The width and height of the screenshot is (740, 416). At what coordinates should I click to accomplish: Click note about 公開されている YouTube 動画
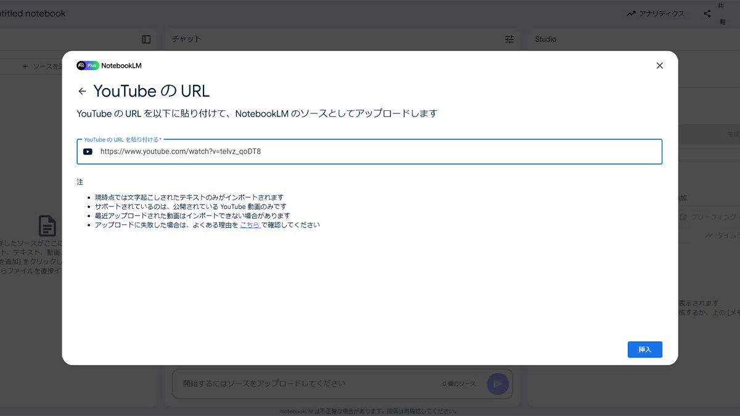point(191,206)
